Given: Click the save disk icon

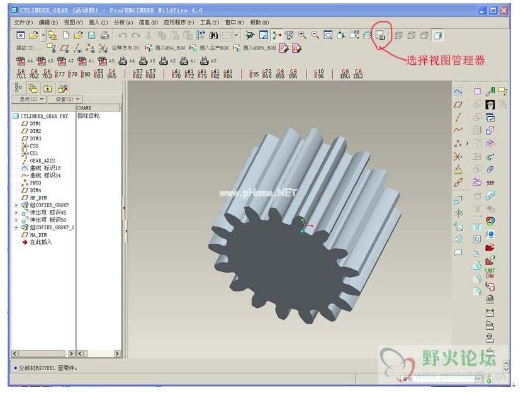Looking at the screenshot, I should [92, 35].
